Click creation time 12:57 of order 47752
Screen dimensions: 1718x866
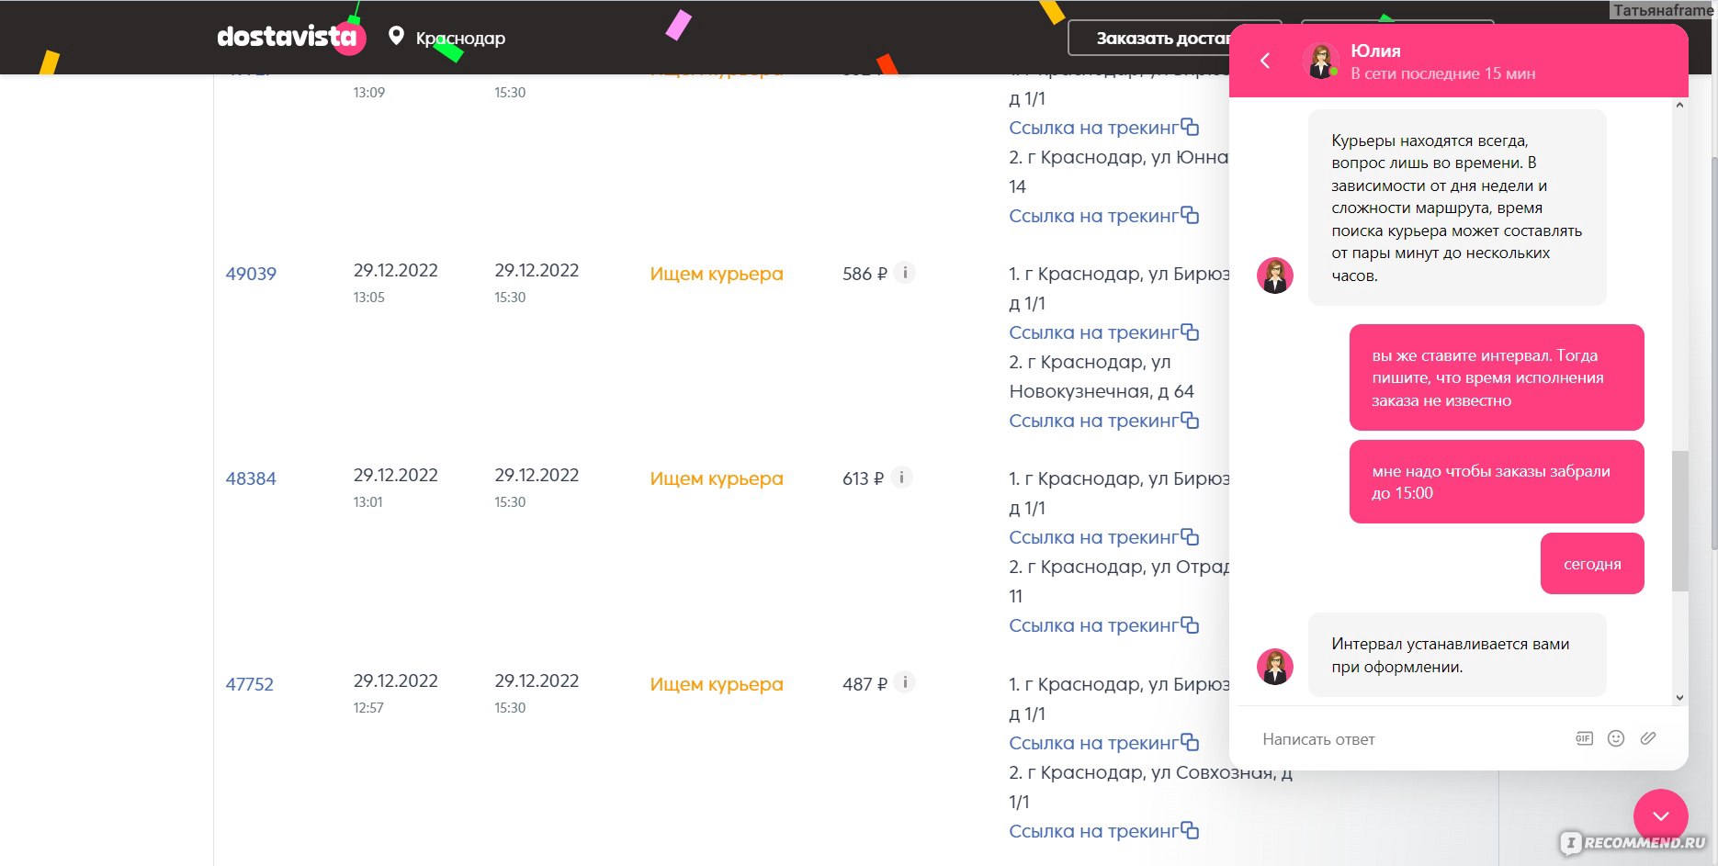[x=368, y=708]
